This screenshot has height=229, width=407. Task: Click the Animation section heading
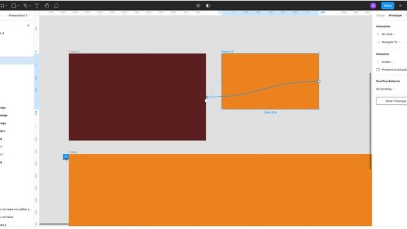coord(383,54)
